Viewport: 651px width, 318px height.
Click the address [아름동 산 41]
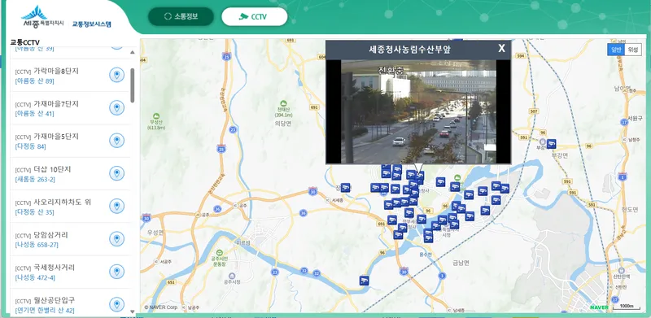point(34,114)
